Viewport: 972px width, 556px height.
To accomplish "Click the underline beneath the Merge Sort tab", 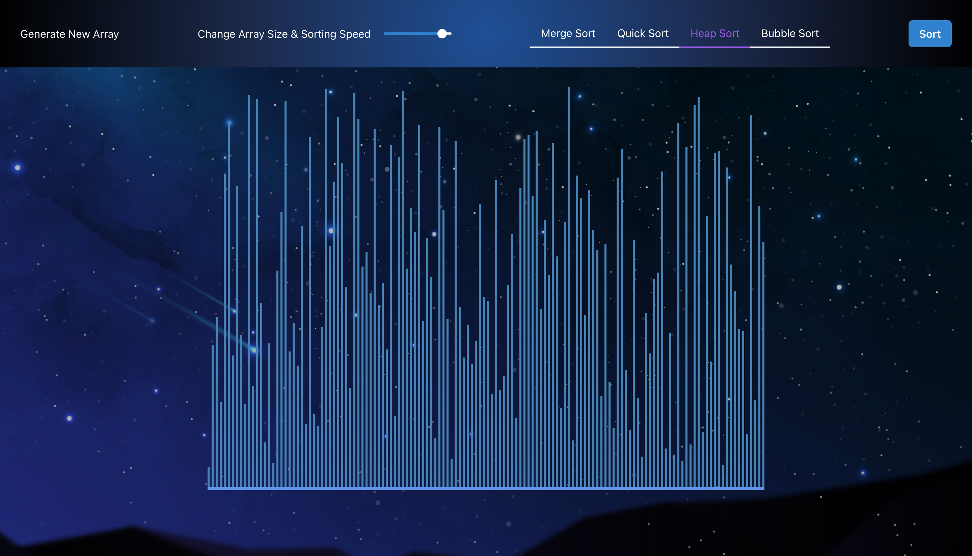I will click(x=568, y=47).
